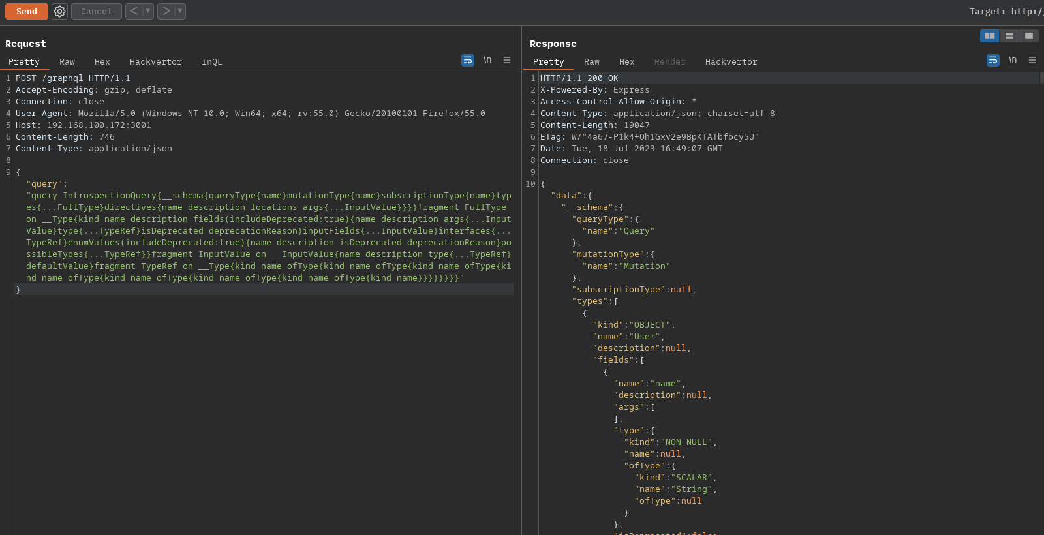Open the forward history dropdown arrow
Image resolution: width=1044 pixels, height=535 pixels.
(180, 11)
